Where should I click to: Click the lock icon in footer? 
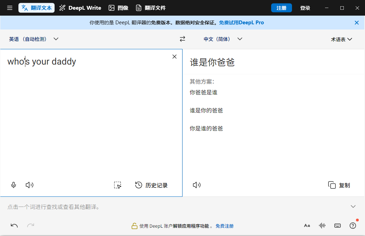pos(134,226)
